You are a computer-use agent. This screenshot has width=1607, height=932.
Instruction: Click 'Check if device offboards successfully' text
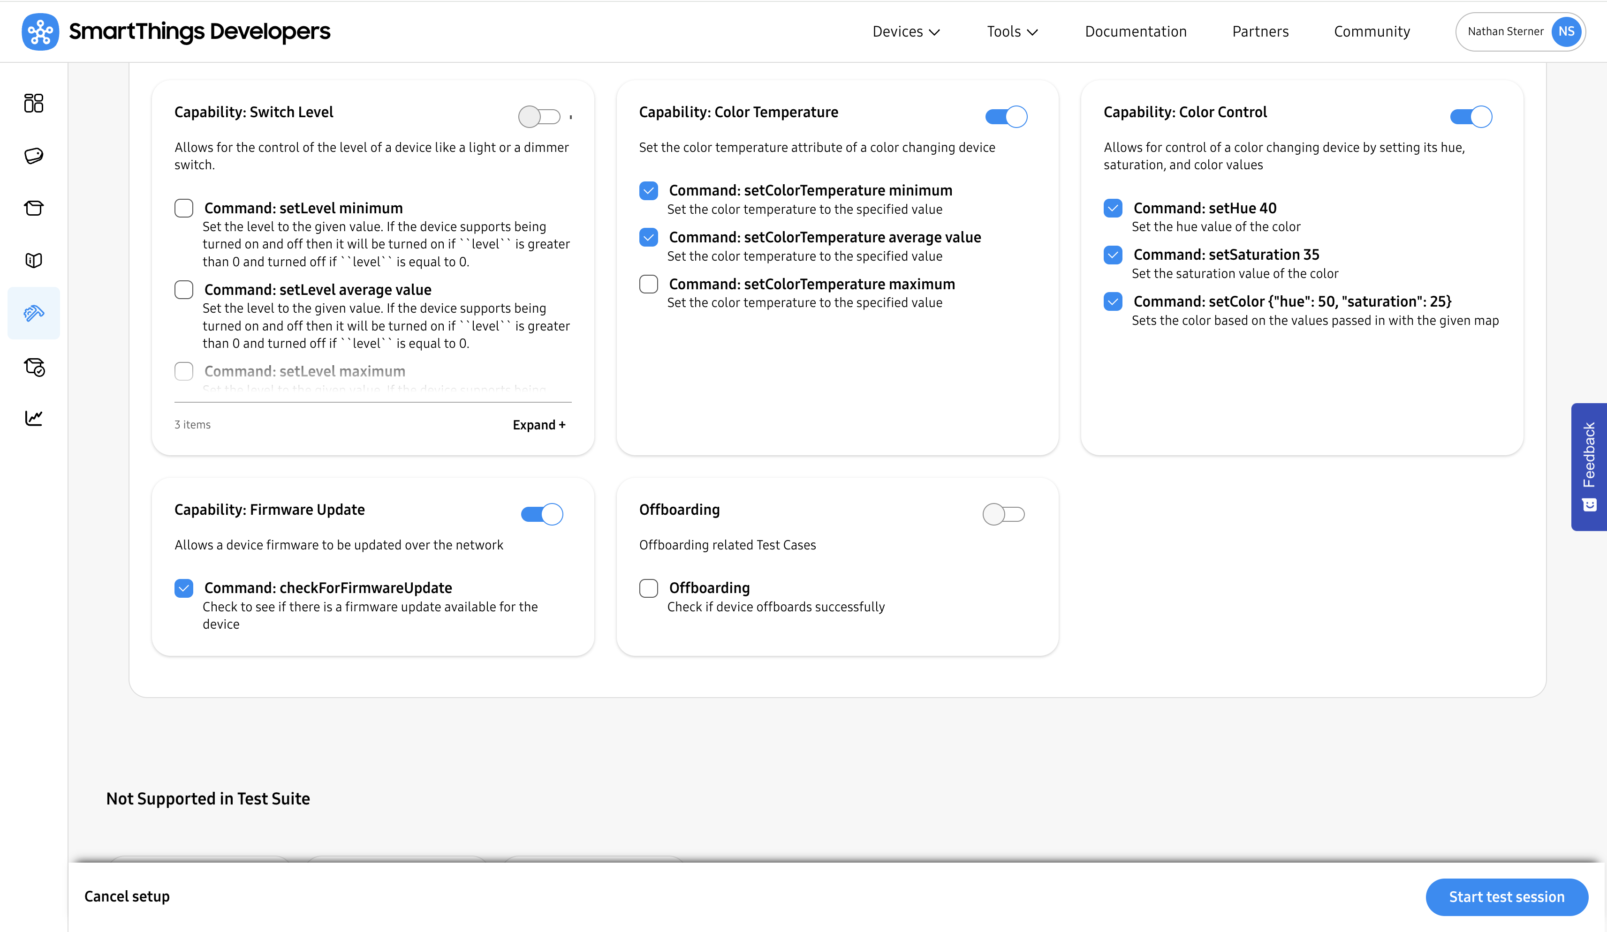776,607
